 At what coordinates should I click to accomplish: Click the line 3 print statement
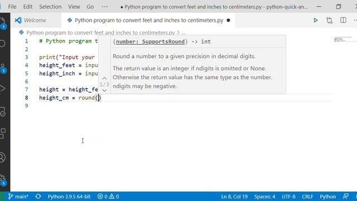pyautogui.click(x=67, y=57)
